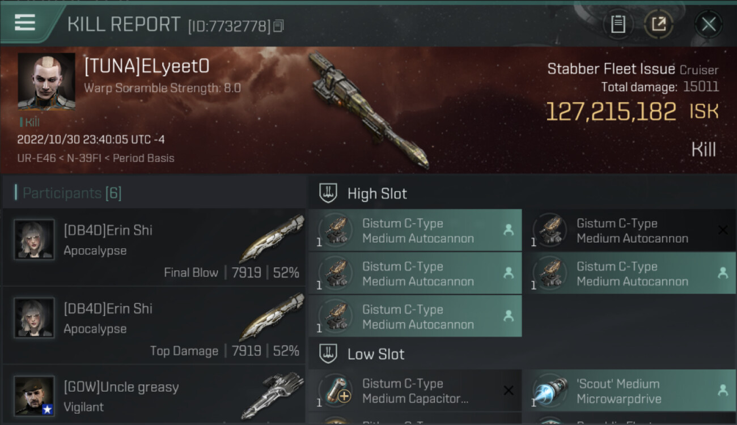Click the [TUNA]ELyeet0 pilot name
737x425 pixels.
[147, 66]
